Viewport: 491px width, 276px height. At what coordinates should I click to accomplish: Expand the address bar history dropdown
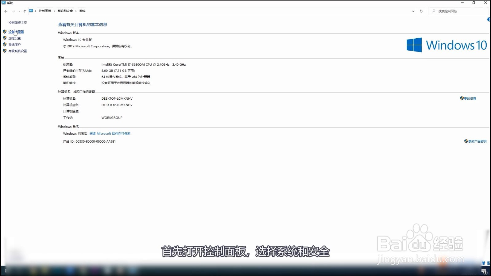413,11
